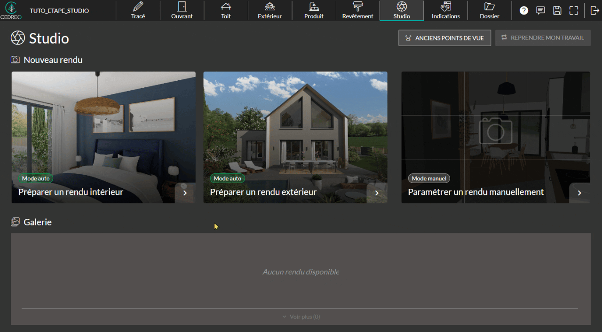The image size is (602, 332).
Task: Click Reprendre mon travail button
Action: tap(543, 38)
